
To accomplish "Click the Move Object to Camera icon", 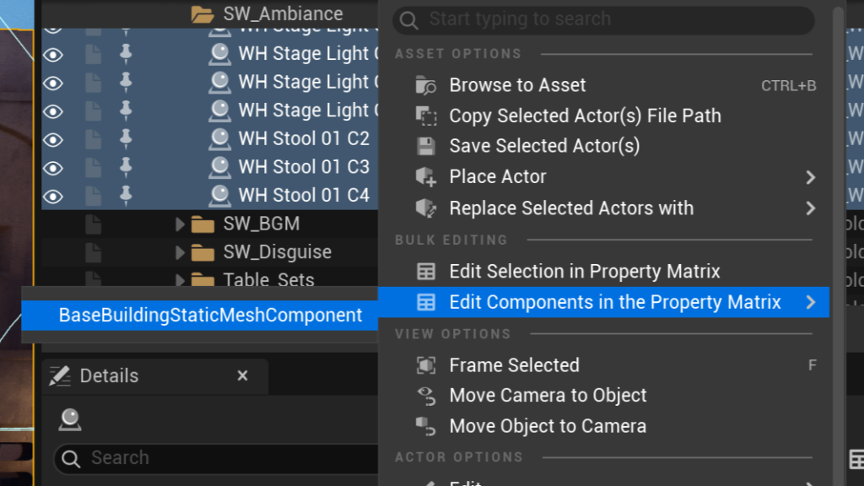I will [427, 426].
